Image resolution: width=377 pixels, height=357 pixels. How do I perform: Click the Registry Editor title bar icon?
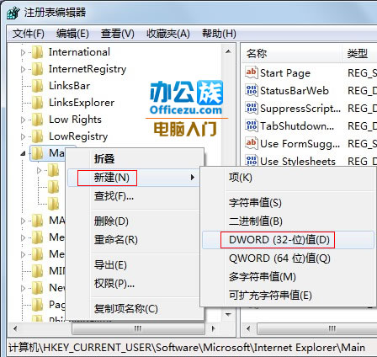(13, 13)
